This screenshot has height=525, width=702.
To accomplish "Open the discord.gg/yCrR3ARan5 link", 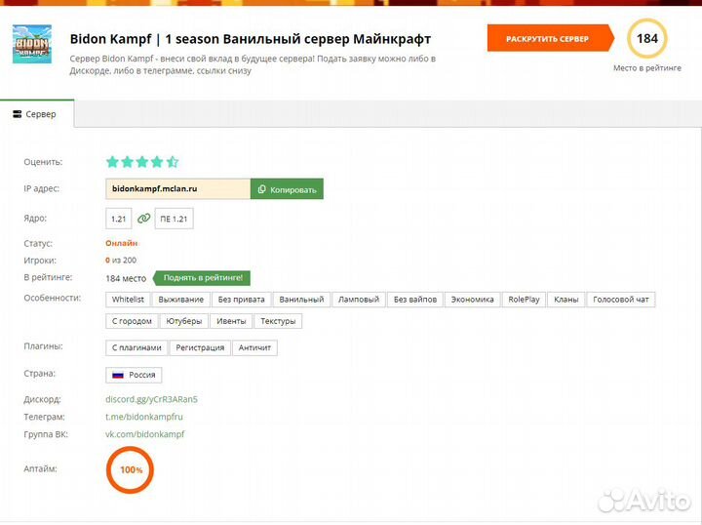I will pyautogui.click(x=151, y=399).
